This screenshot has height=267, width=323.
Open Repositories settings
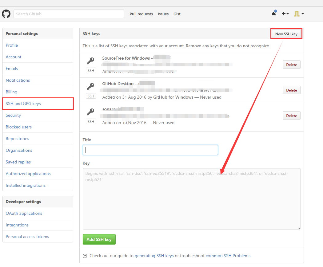pos(38,139)
